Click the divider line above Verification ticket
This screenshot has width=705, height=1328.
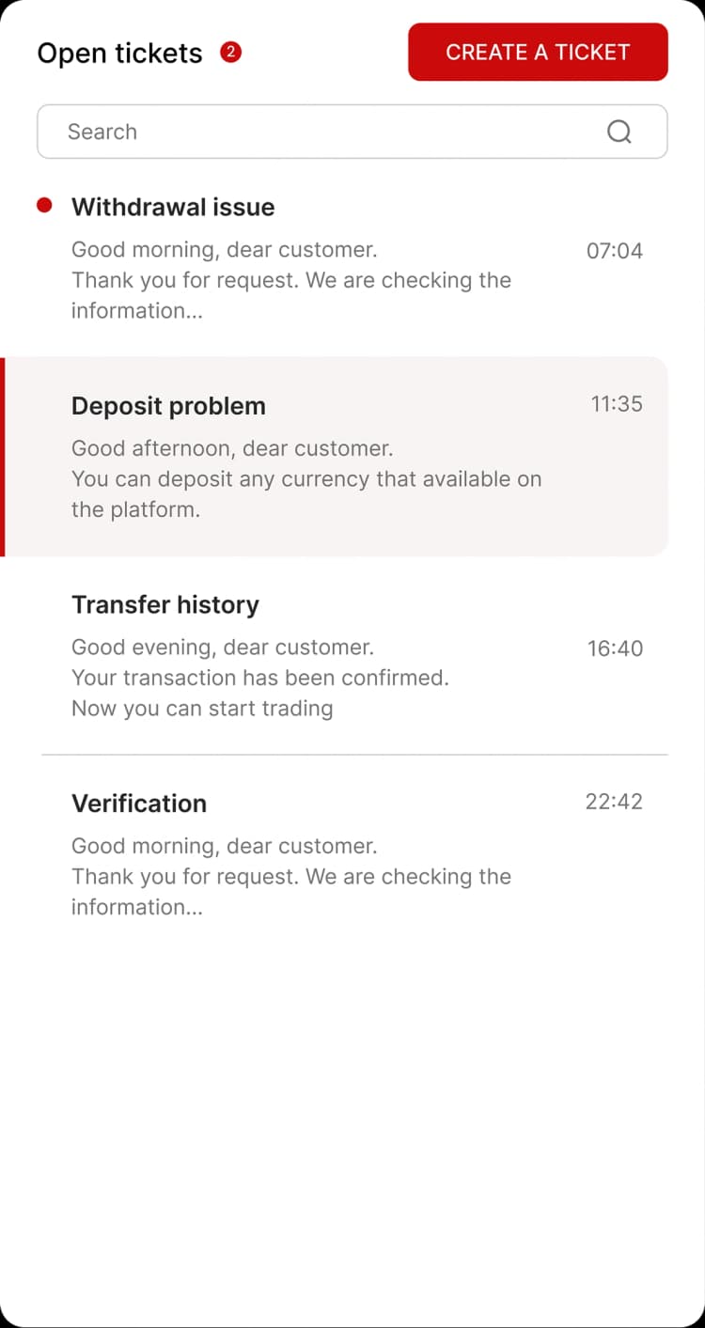click(x=353, y=755)
